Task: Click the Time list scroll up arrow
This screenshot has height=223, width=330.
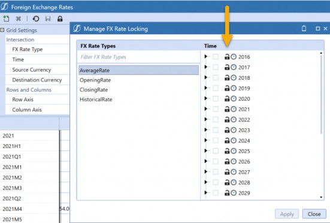Action: click(321, 53)
